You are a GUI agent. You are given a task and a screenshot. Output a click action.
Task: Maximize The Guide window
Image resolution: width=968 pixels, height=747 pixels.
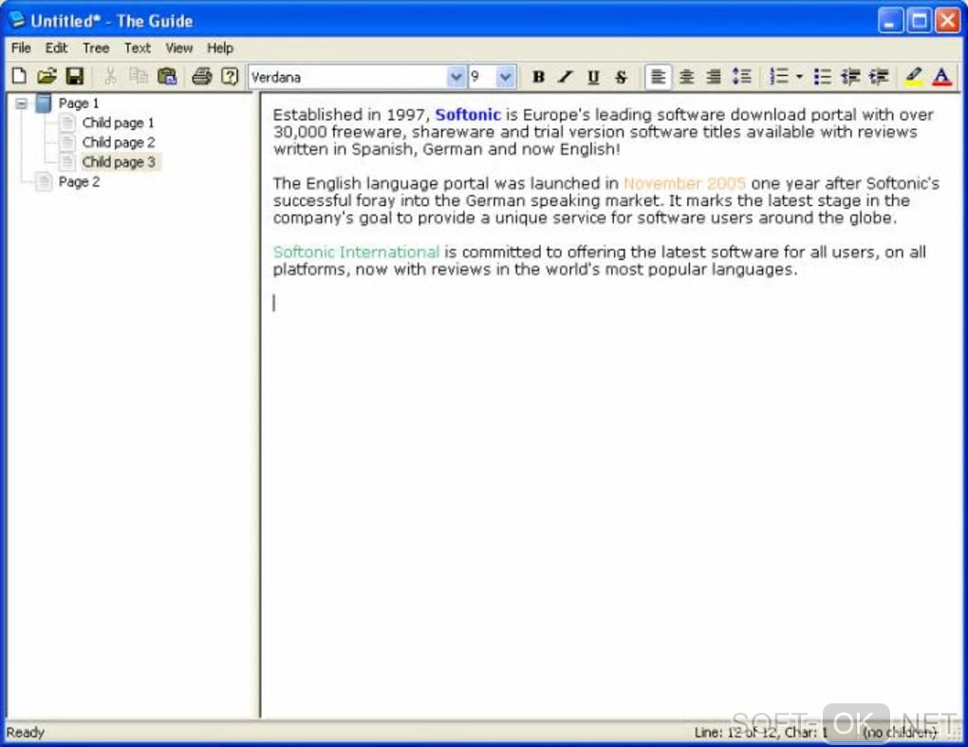[x=919, y=21]
